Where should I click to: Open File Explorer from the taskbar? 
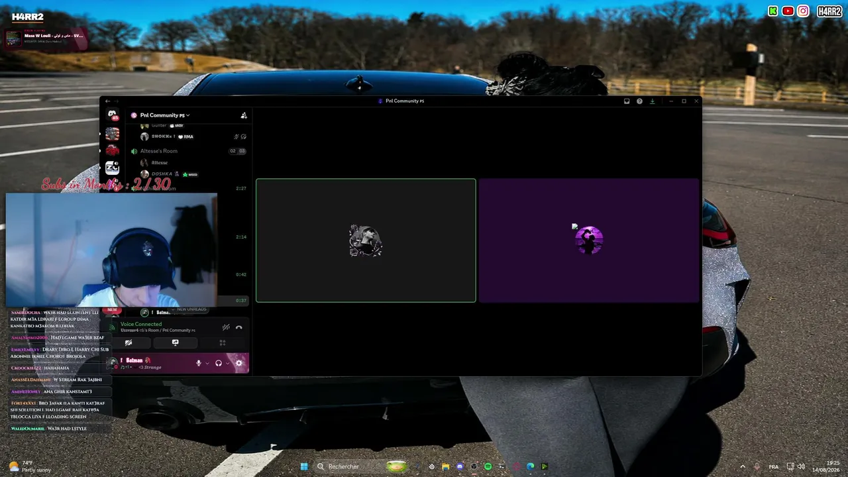pyautogui.click(x=446, y=466)
